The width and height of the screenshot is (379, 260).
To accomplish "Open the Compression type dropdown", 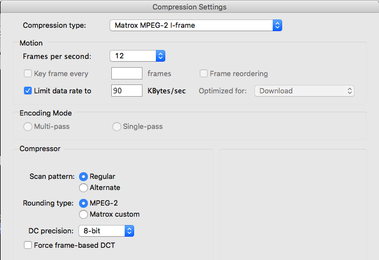I will (x=195, y=26).
